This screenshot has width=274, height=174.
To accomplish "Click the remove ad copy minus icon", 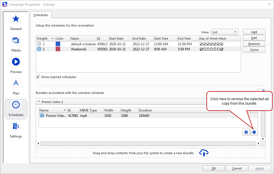I will point(254,132).
